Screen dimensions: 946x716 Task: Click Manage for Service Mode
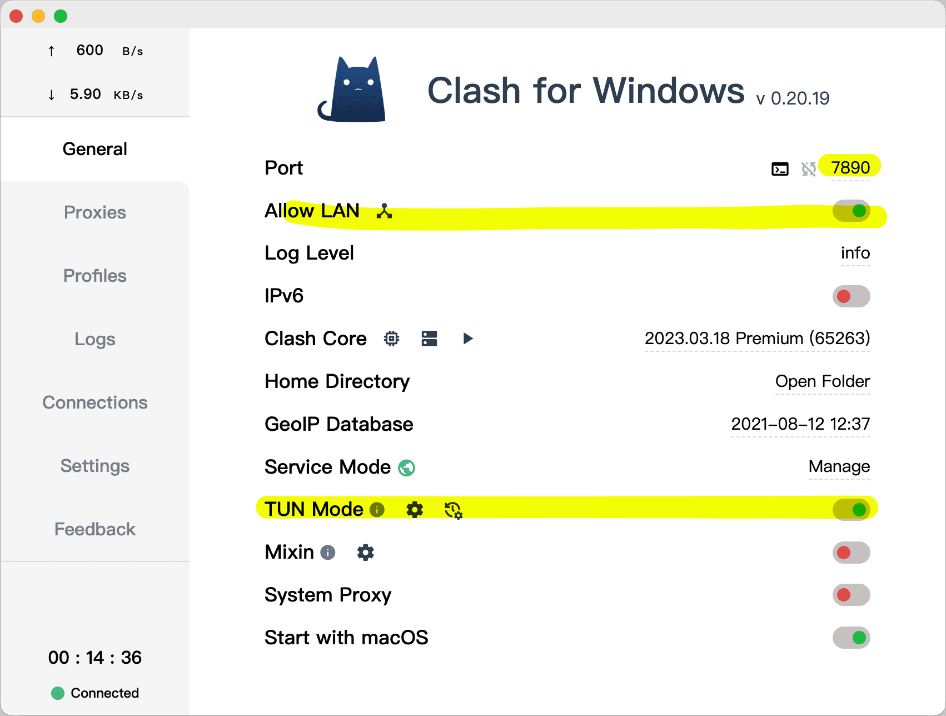(839, 466)
